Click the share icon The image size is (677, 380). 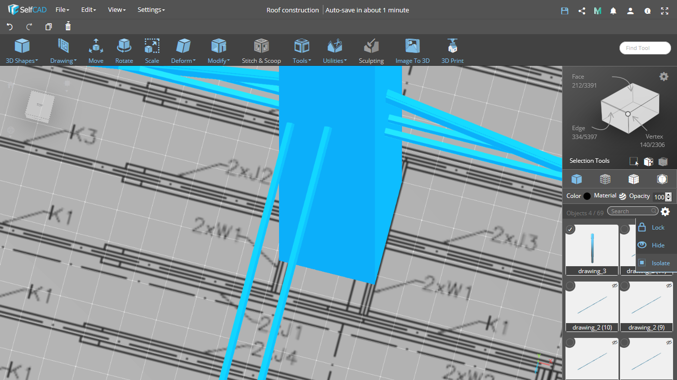point(582,10)
